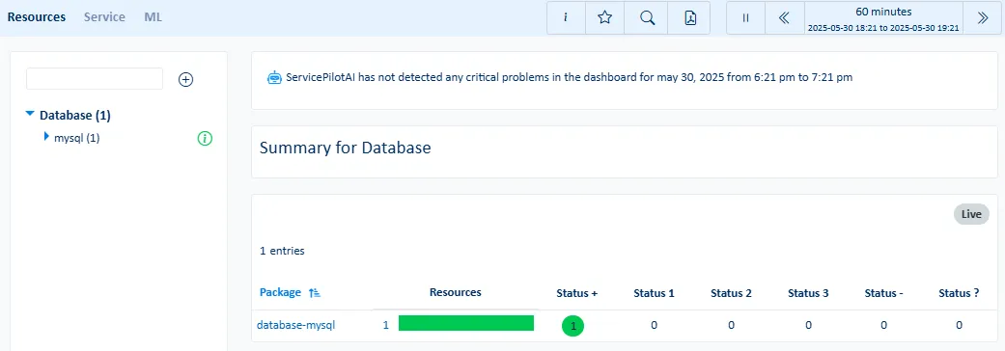Click the 'Summary for Database' heading

(345, 148)
